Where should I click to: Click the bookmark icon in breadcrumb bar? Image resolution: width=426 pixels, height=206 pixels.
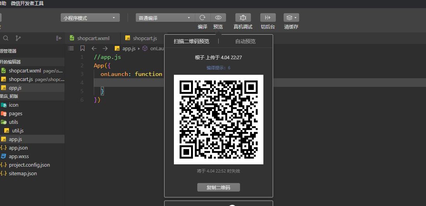pyautogui.click(x=82, y=48)
